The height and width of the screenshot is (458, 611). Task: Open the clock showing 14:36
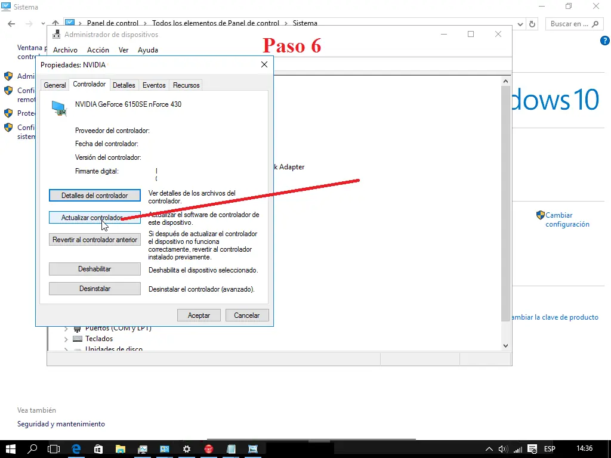coord(584,448)
